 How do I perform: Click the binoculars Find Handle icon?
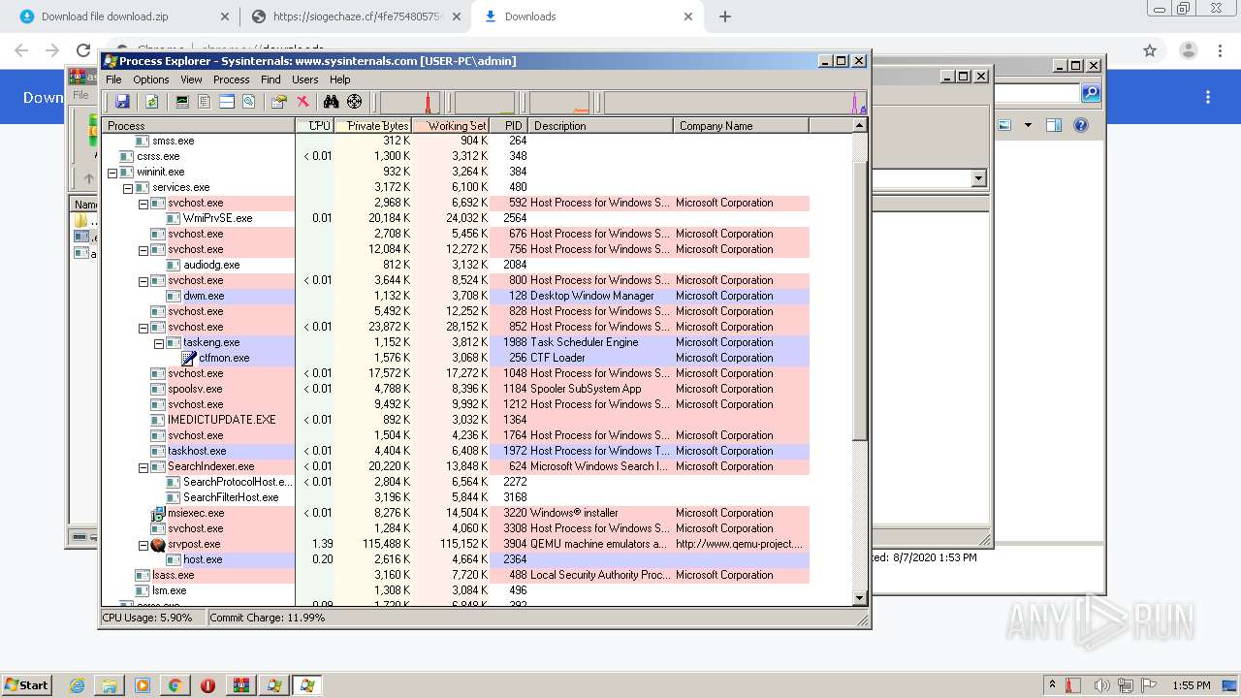[x=332, y=102]
